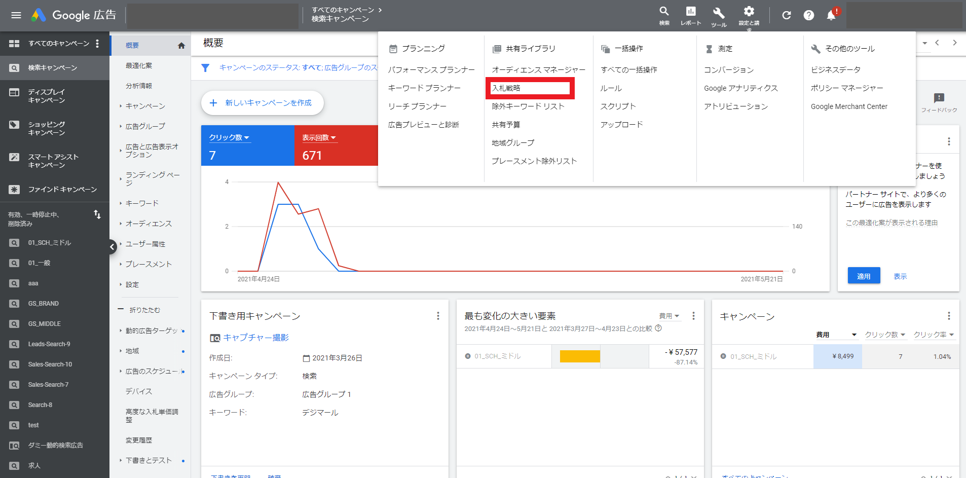
Task: Click the filter funnel icon
Action: (205, 67)
